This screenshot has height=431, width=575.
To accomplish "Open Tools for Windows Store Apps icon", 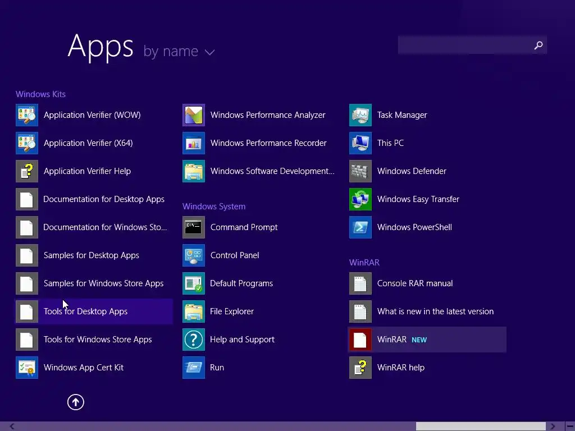I will pyautogui.click(x=27, y=340).
